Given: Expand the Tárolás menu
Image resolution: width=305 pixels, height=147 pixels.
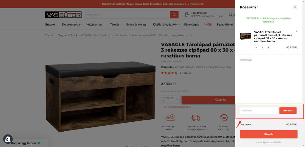Looking at the screenshot, I should click(x=116, y=25).
